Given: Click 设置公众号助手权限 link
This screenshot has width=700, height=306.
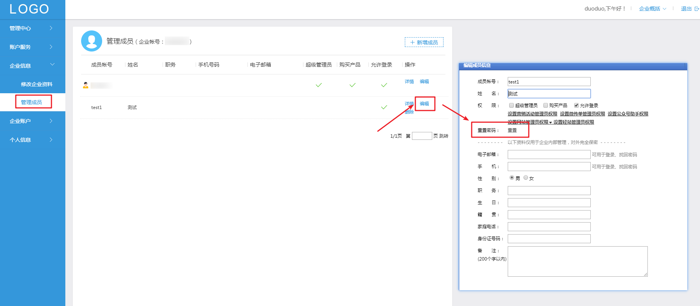Looking at the screenshot, I should pyautogui.click(x=628, y=114).
